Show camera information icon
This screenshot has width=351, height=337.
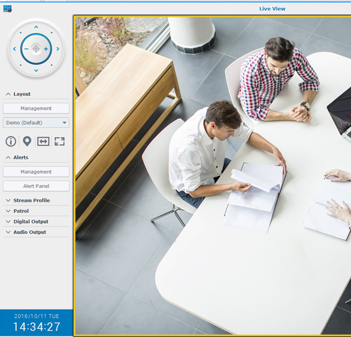tap(11, 141)
